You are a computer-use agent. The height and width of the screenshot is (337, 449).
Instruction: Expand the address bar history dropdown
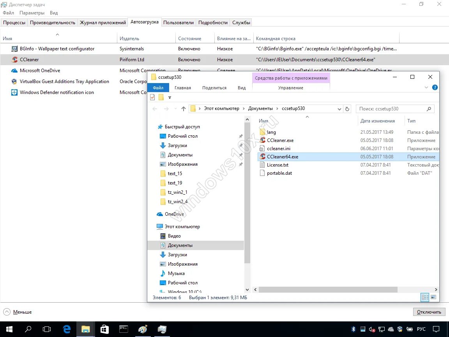pos(338,108)
